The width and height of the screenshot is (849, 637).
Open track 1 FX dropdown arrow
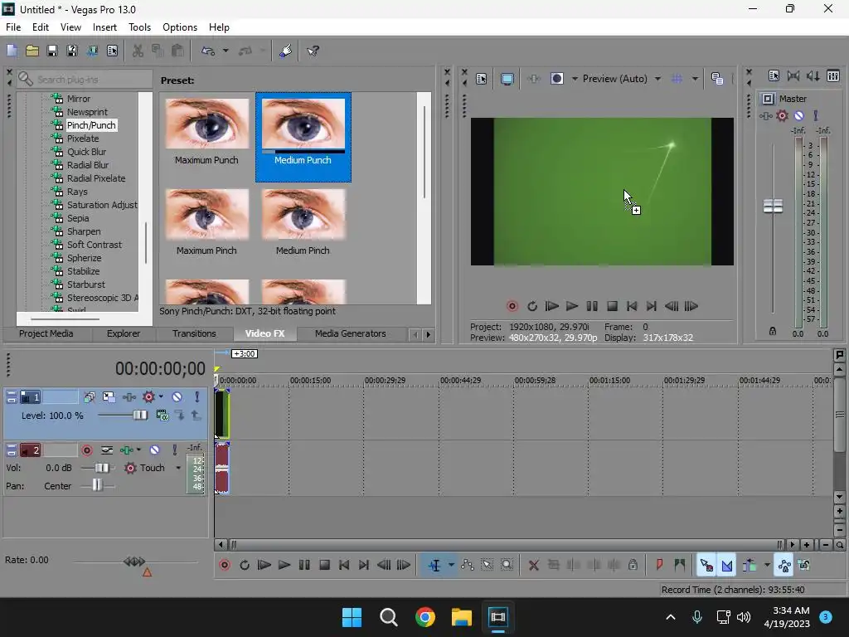click(x=162, y=397)
